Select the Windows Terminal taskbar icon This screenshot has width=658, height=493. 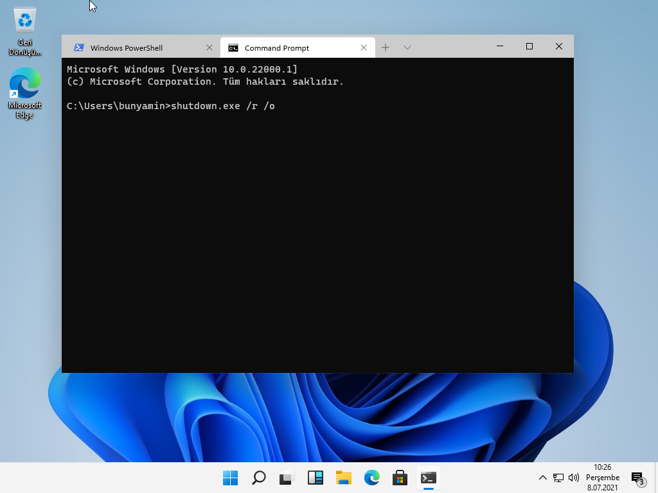click(x=428, y=478)
